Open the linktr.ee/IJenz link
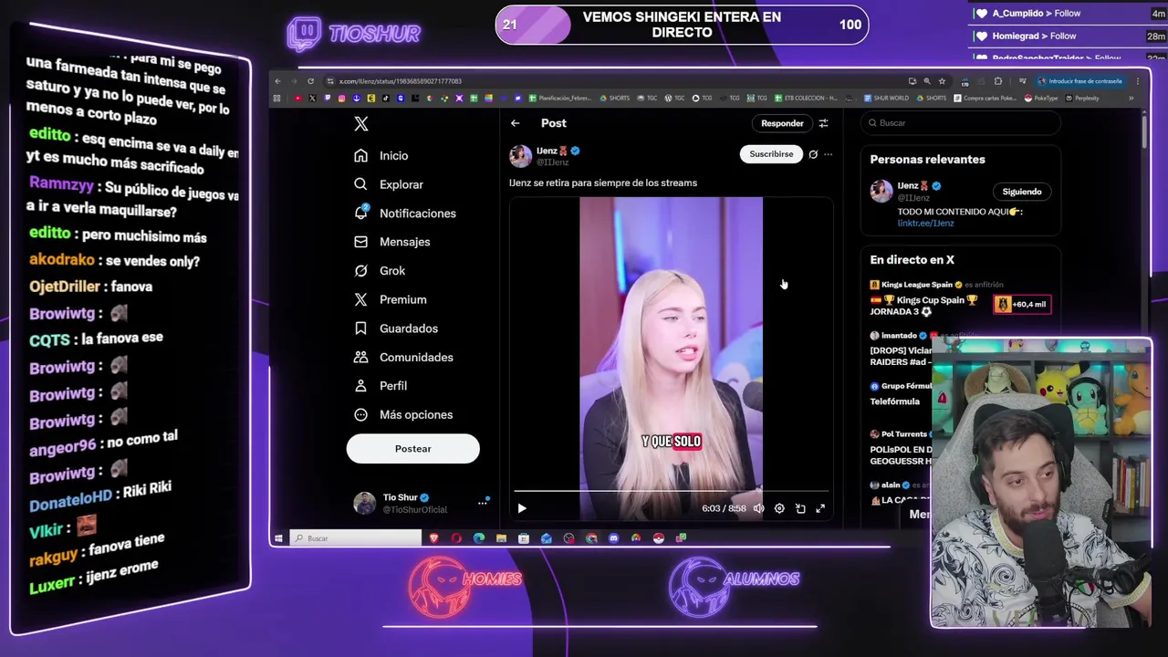This screenshot has width=1168, height=657. tap(925, 223)
